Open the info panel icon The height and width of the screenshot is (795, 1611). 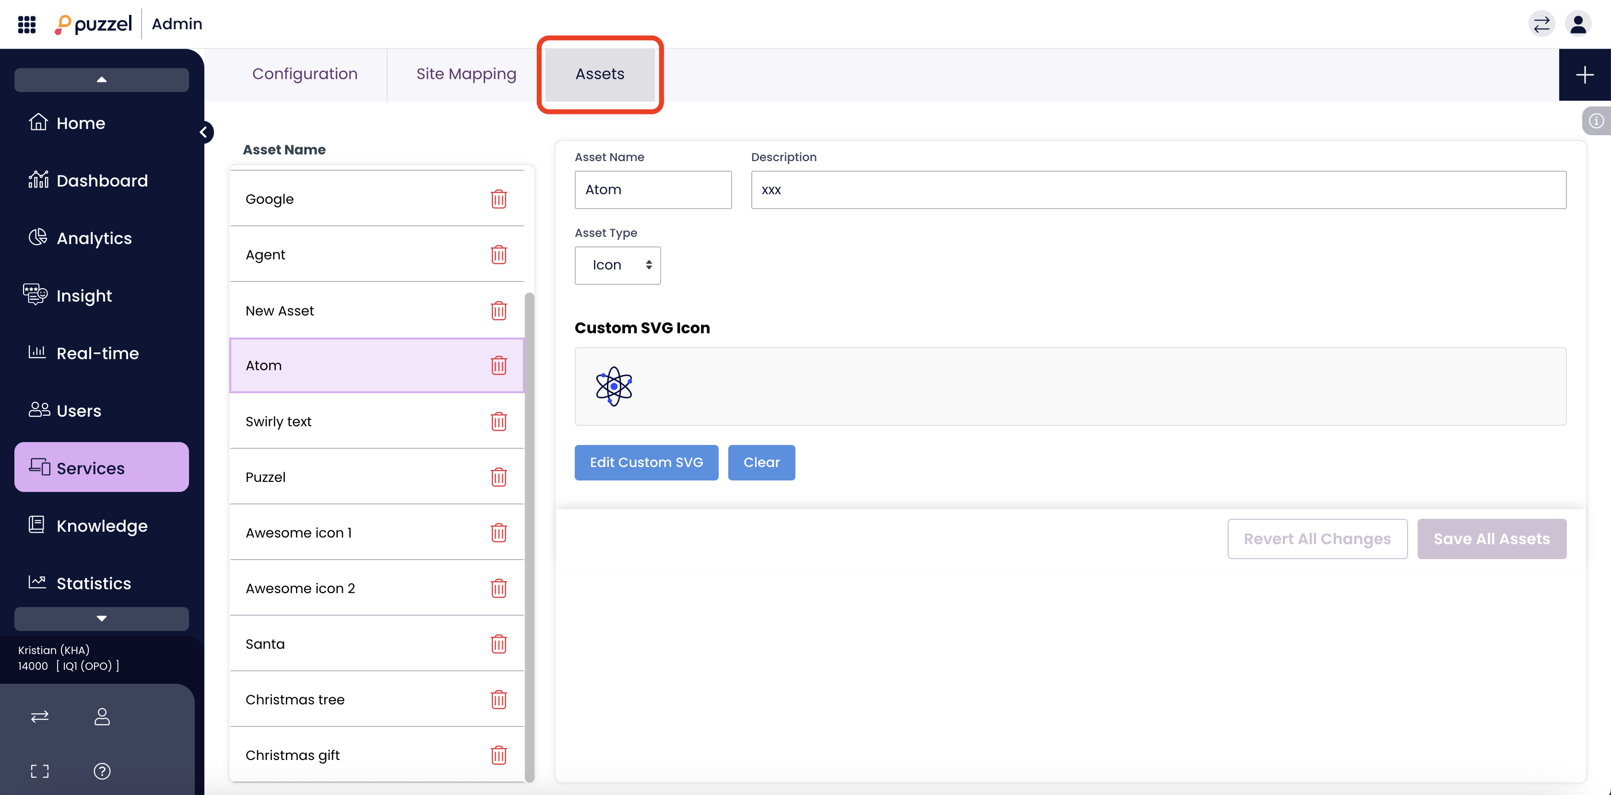pyautogui.click(x=1596, y=121)
